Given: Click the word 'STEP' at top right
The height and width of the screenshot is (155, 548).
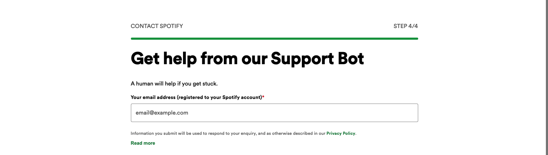Looking at the screenshot, I should (400, 26).
